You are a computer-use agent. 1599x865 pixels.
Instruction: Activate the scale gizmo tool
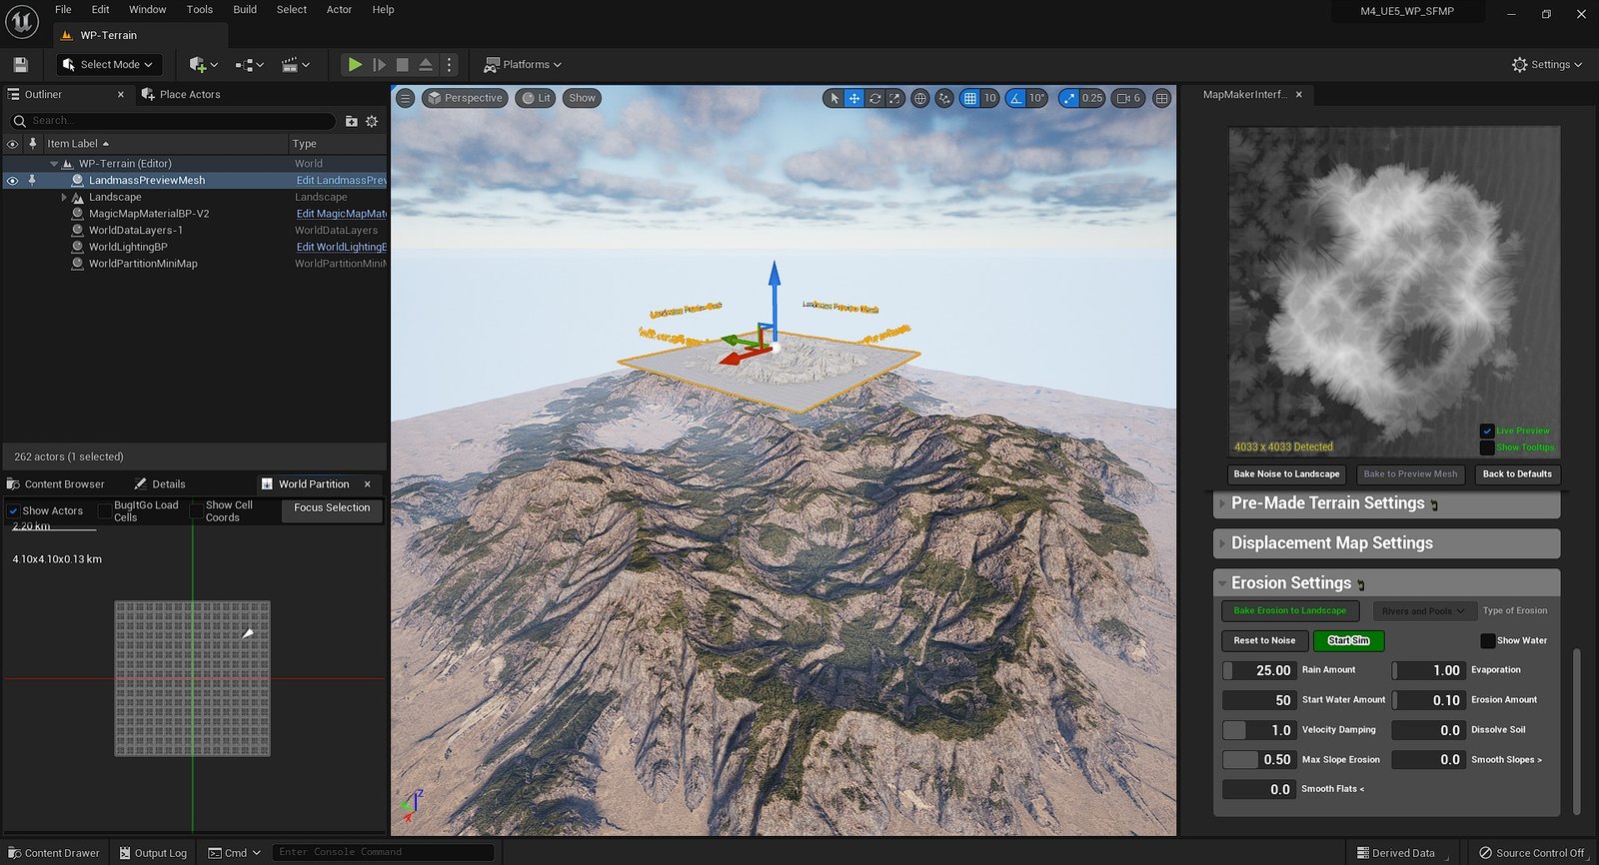click(x=894, y=98)
